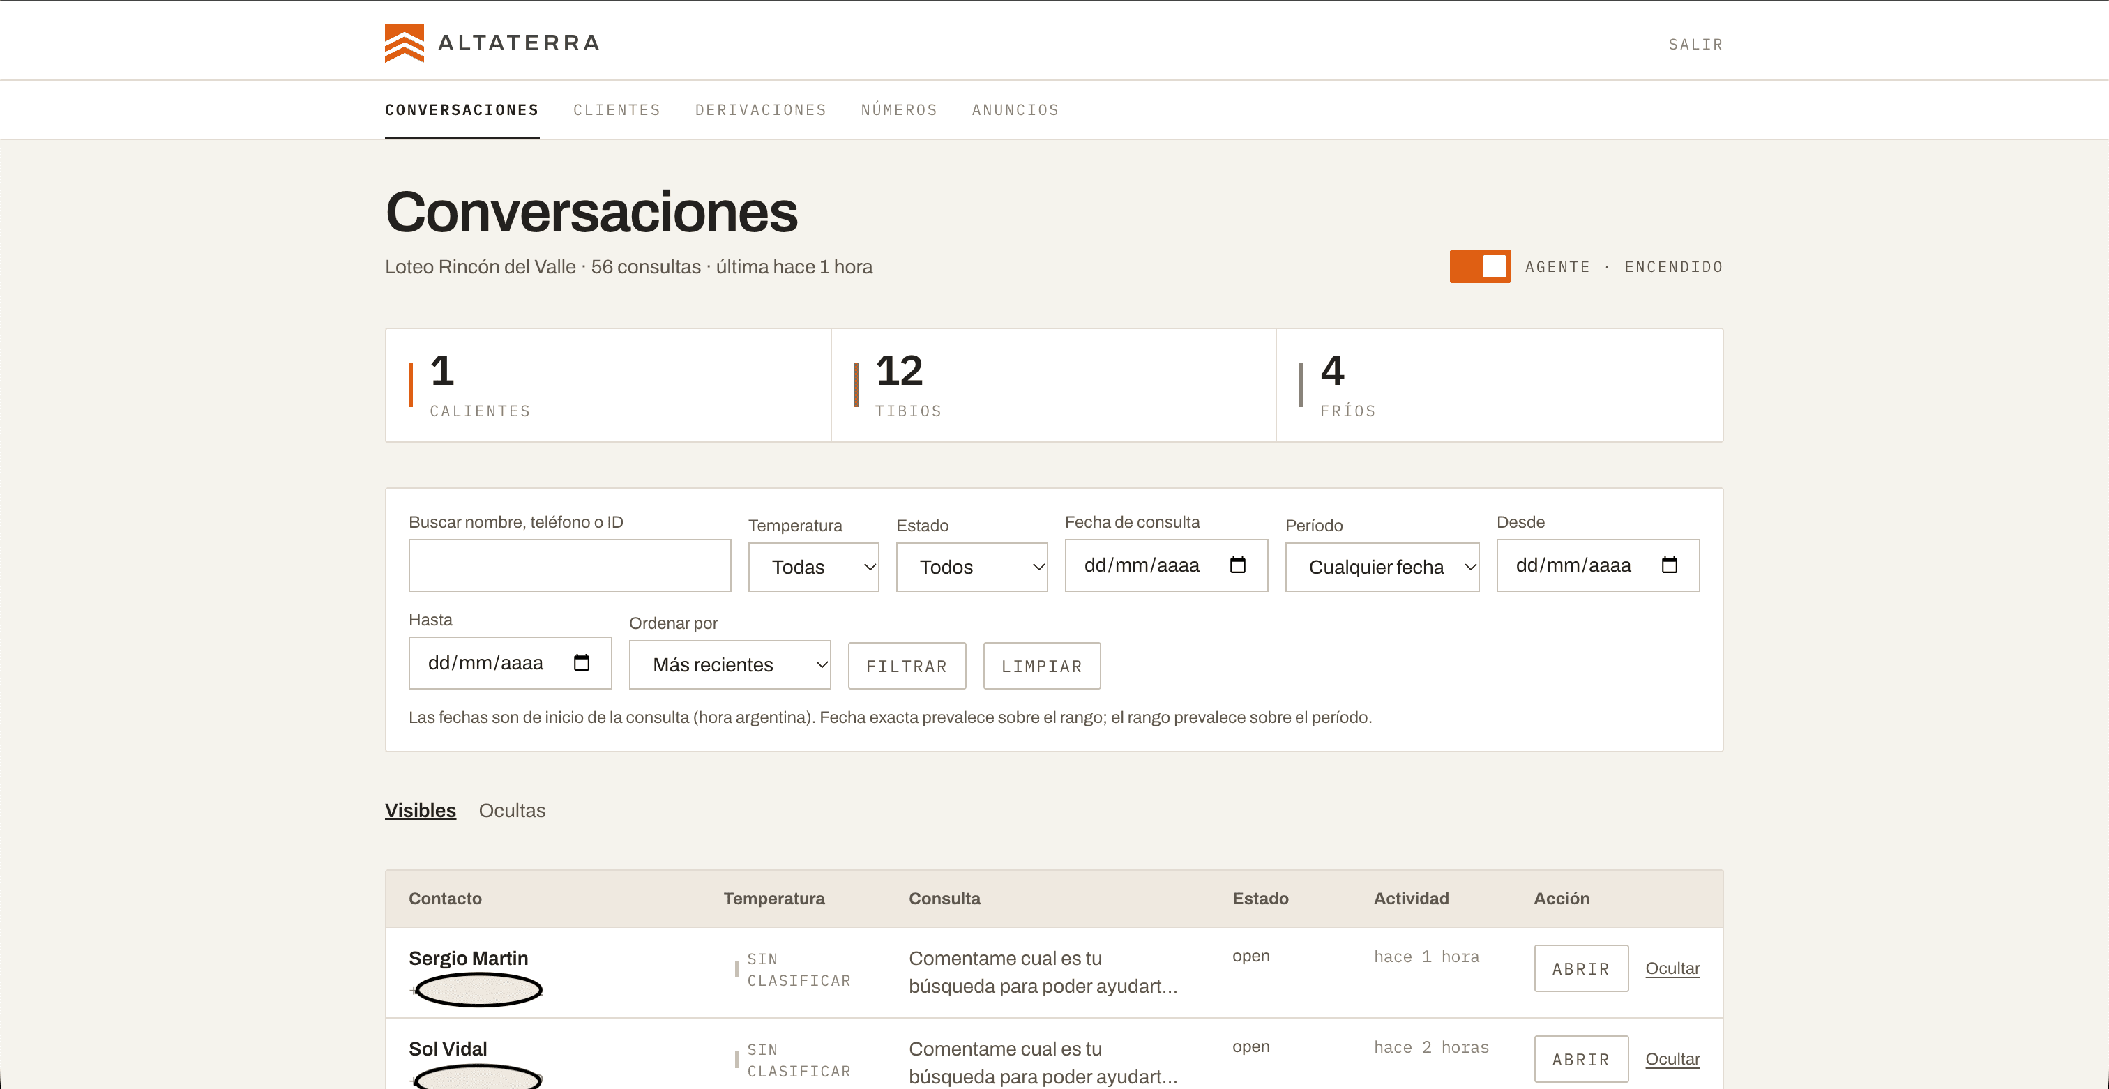2109x1089 pixels.
Task: Hide Sol Vidal's conversation with Ocultar
Action: (1672, 1059)
